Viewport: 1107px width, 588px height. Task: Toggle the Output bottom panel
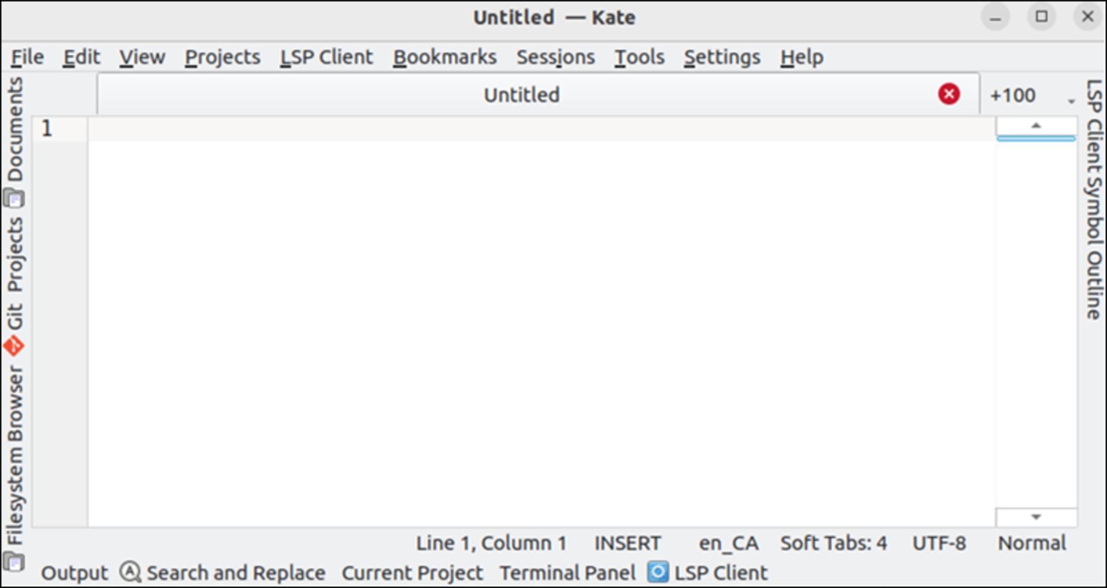[x=74, y=573]
